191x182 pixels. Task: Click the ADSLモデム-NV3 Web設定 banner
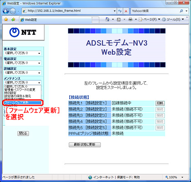(117, 48)
